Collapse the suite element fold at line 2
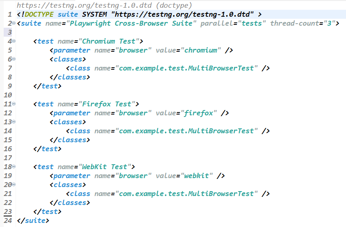 [x=13, y=23]
